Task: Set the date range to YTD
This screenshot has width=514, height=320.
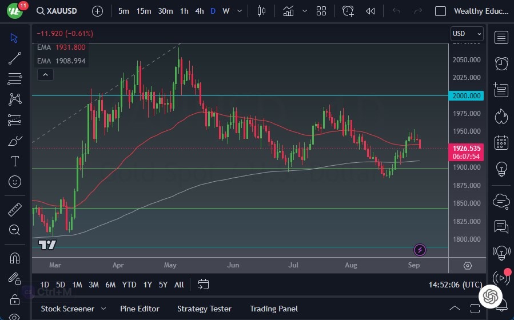Action: coord(129,285)
